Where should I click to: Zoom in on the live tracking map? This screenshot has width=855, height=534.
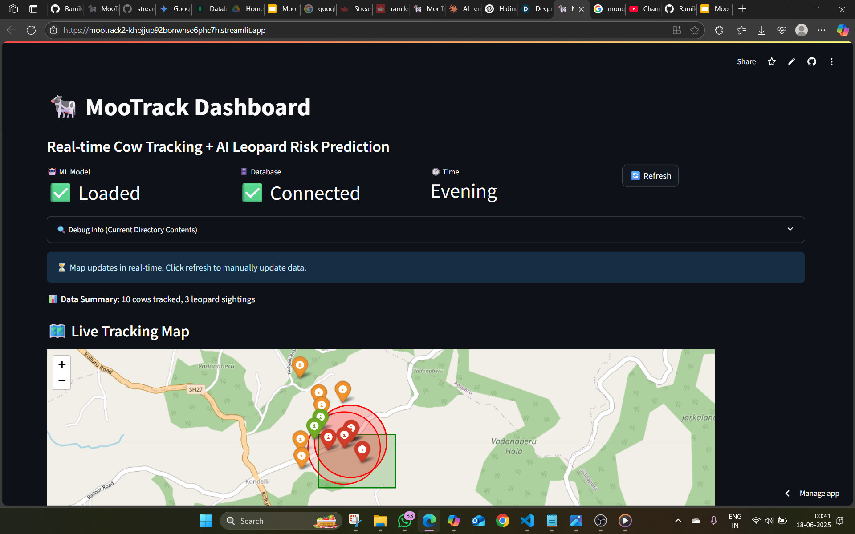click(62, 364)
